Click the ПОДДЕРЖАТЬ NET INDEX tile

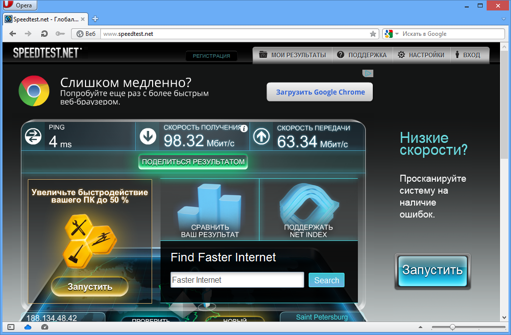click(x=308, y=210)
